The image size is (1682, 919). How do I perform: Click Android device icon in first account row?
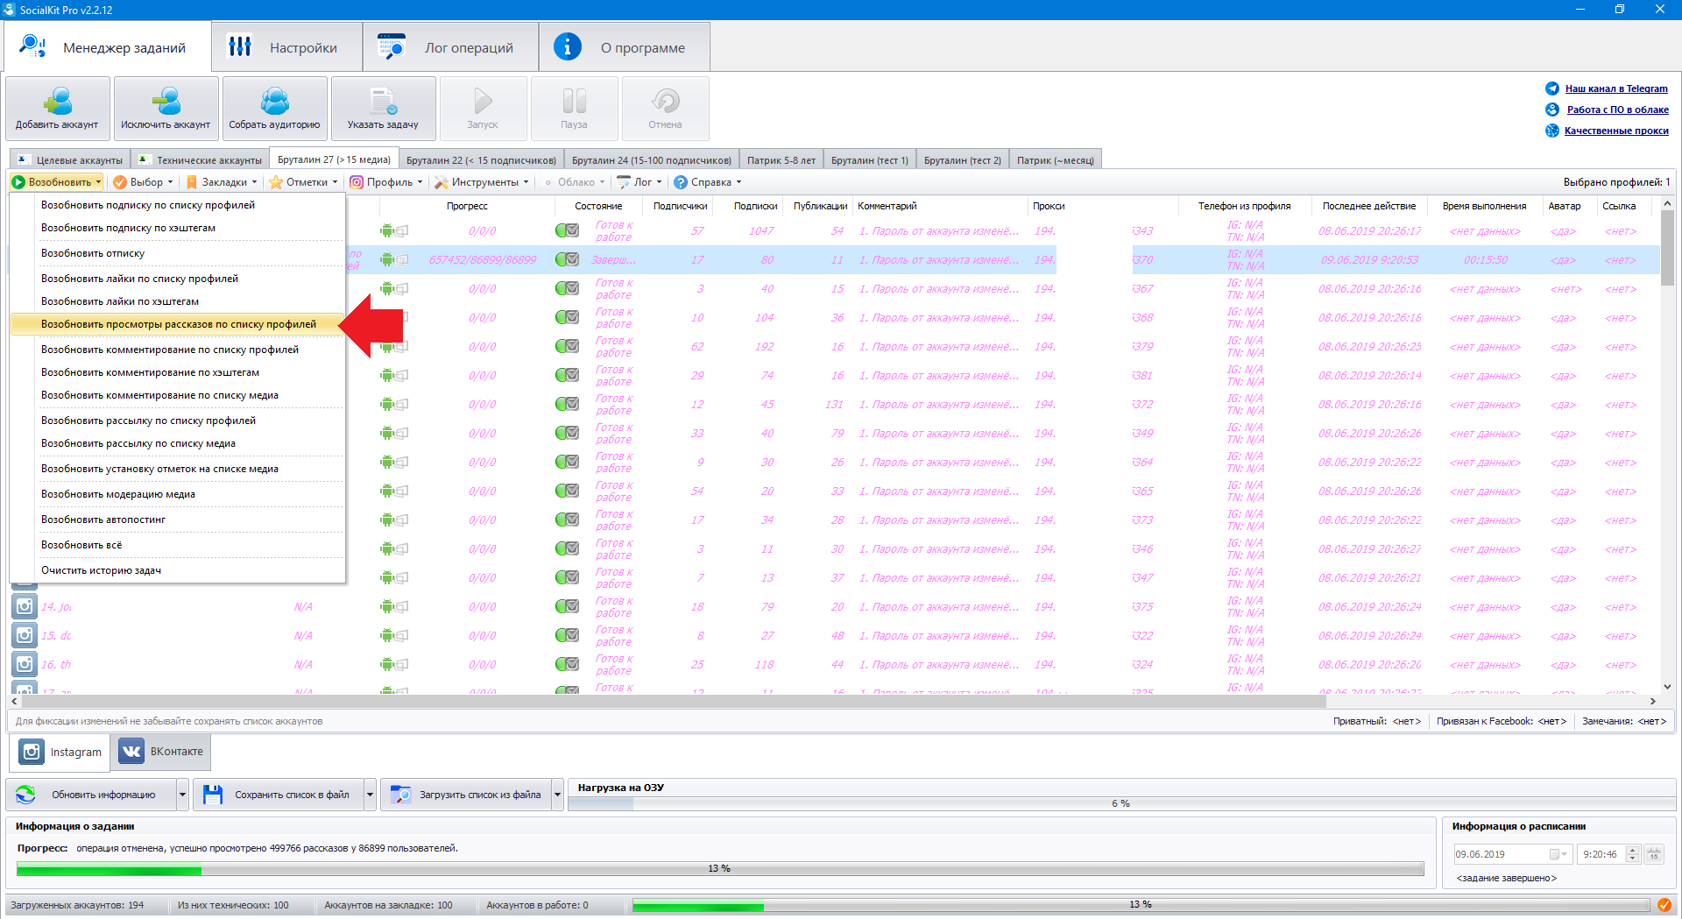(x=386, y=231)
